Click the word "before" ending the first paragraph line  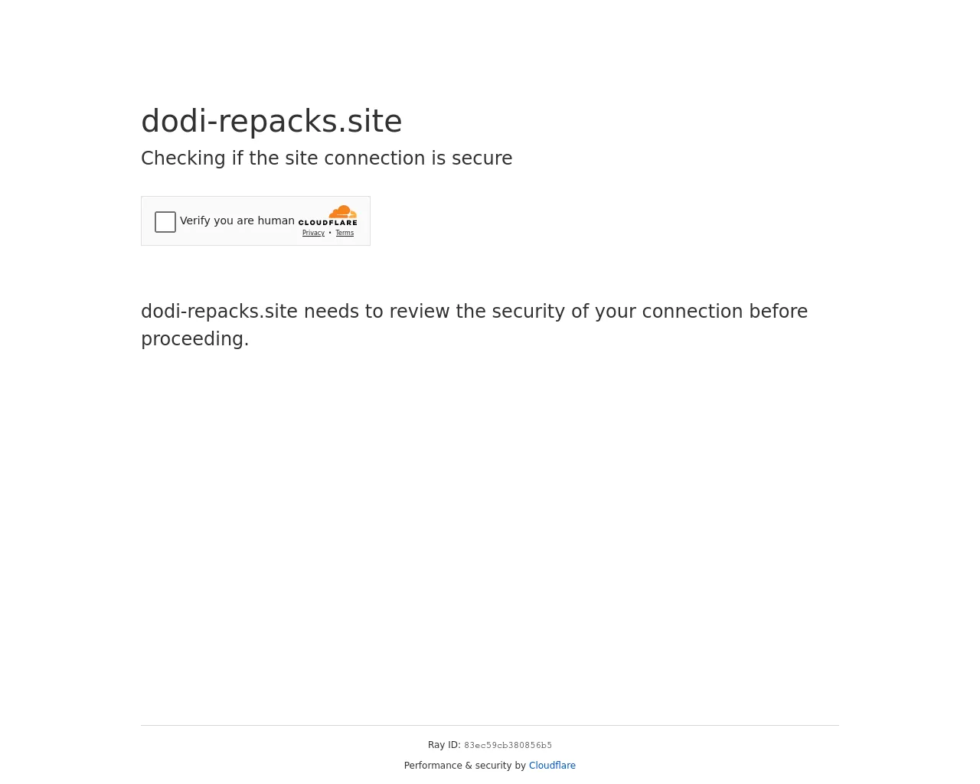778,312
